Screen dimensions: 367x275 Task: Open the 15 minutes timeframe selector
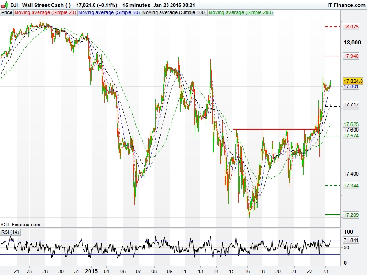(x=136, y=5)
